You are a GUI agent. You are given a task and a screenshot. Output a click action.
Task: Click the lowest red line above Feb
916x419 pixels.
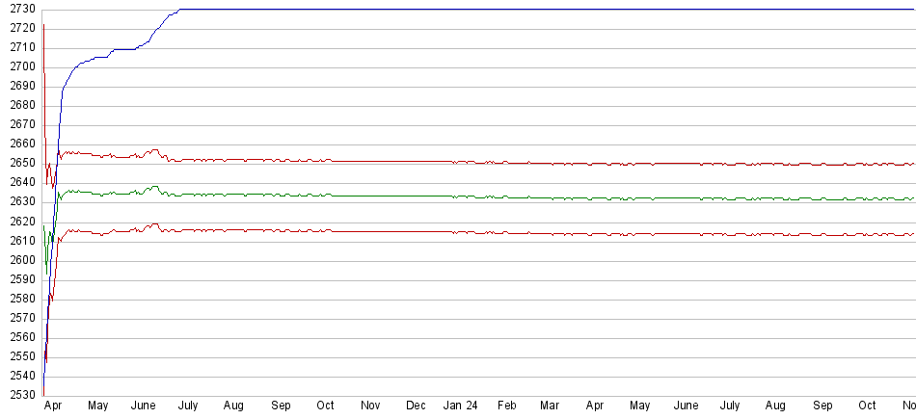(506, 232)
